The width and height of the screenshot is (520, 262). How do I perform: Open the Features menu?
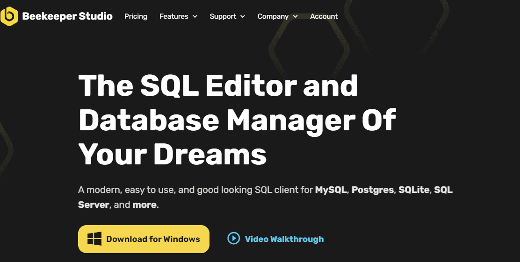(x=178, y=16)
